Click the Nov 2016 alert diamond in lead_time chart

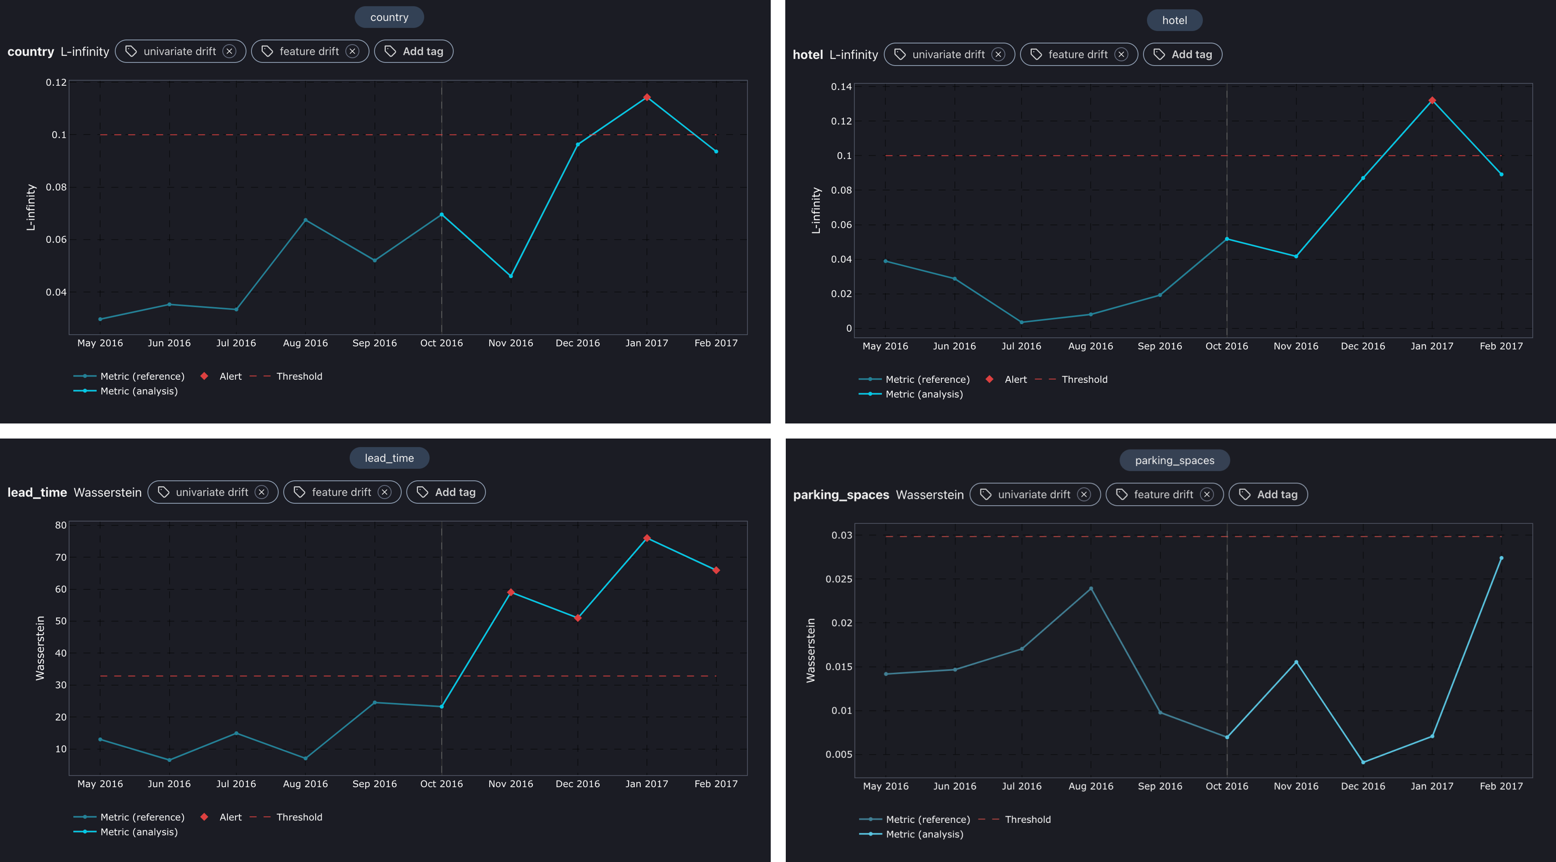click(511, 593)
